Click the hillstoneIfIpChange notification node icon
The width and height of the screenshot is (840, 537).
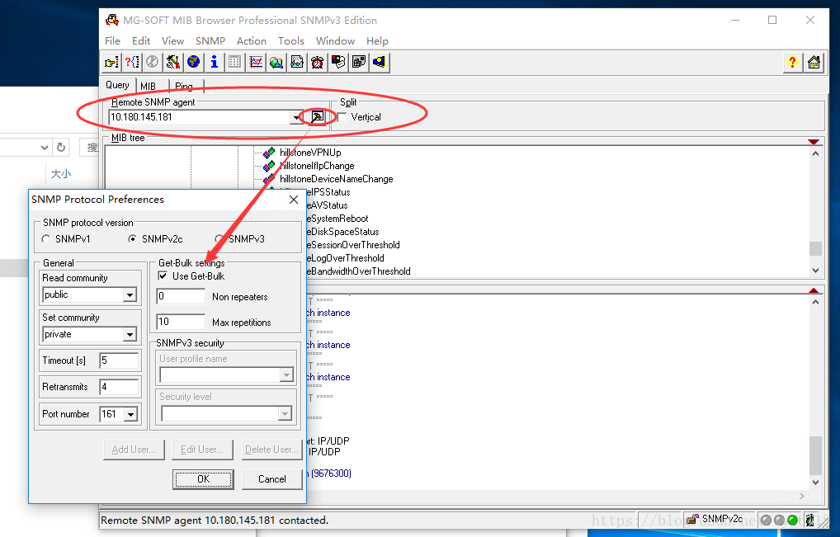point(269,166)
